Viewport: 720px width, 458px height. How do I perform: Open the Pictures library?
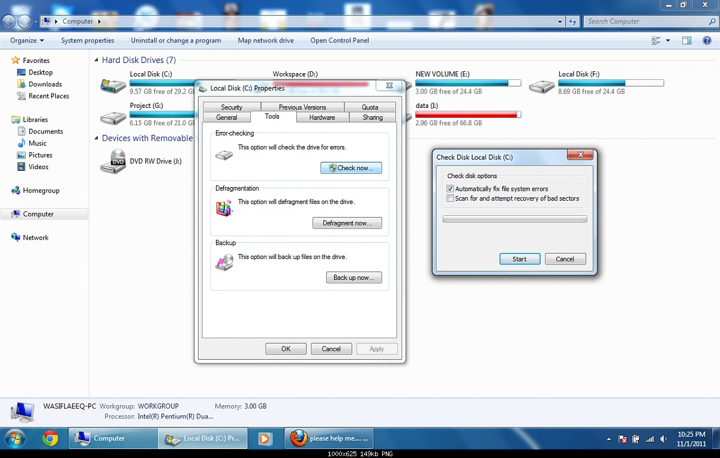(x=40, y=155)
